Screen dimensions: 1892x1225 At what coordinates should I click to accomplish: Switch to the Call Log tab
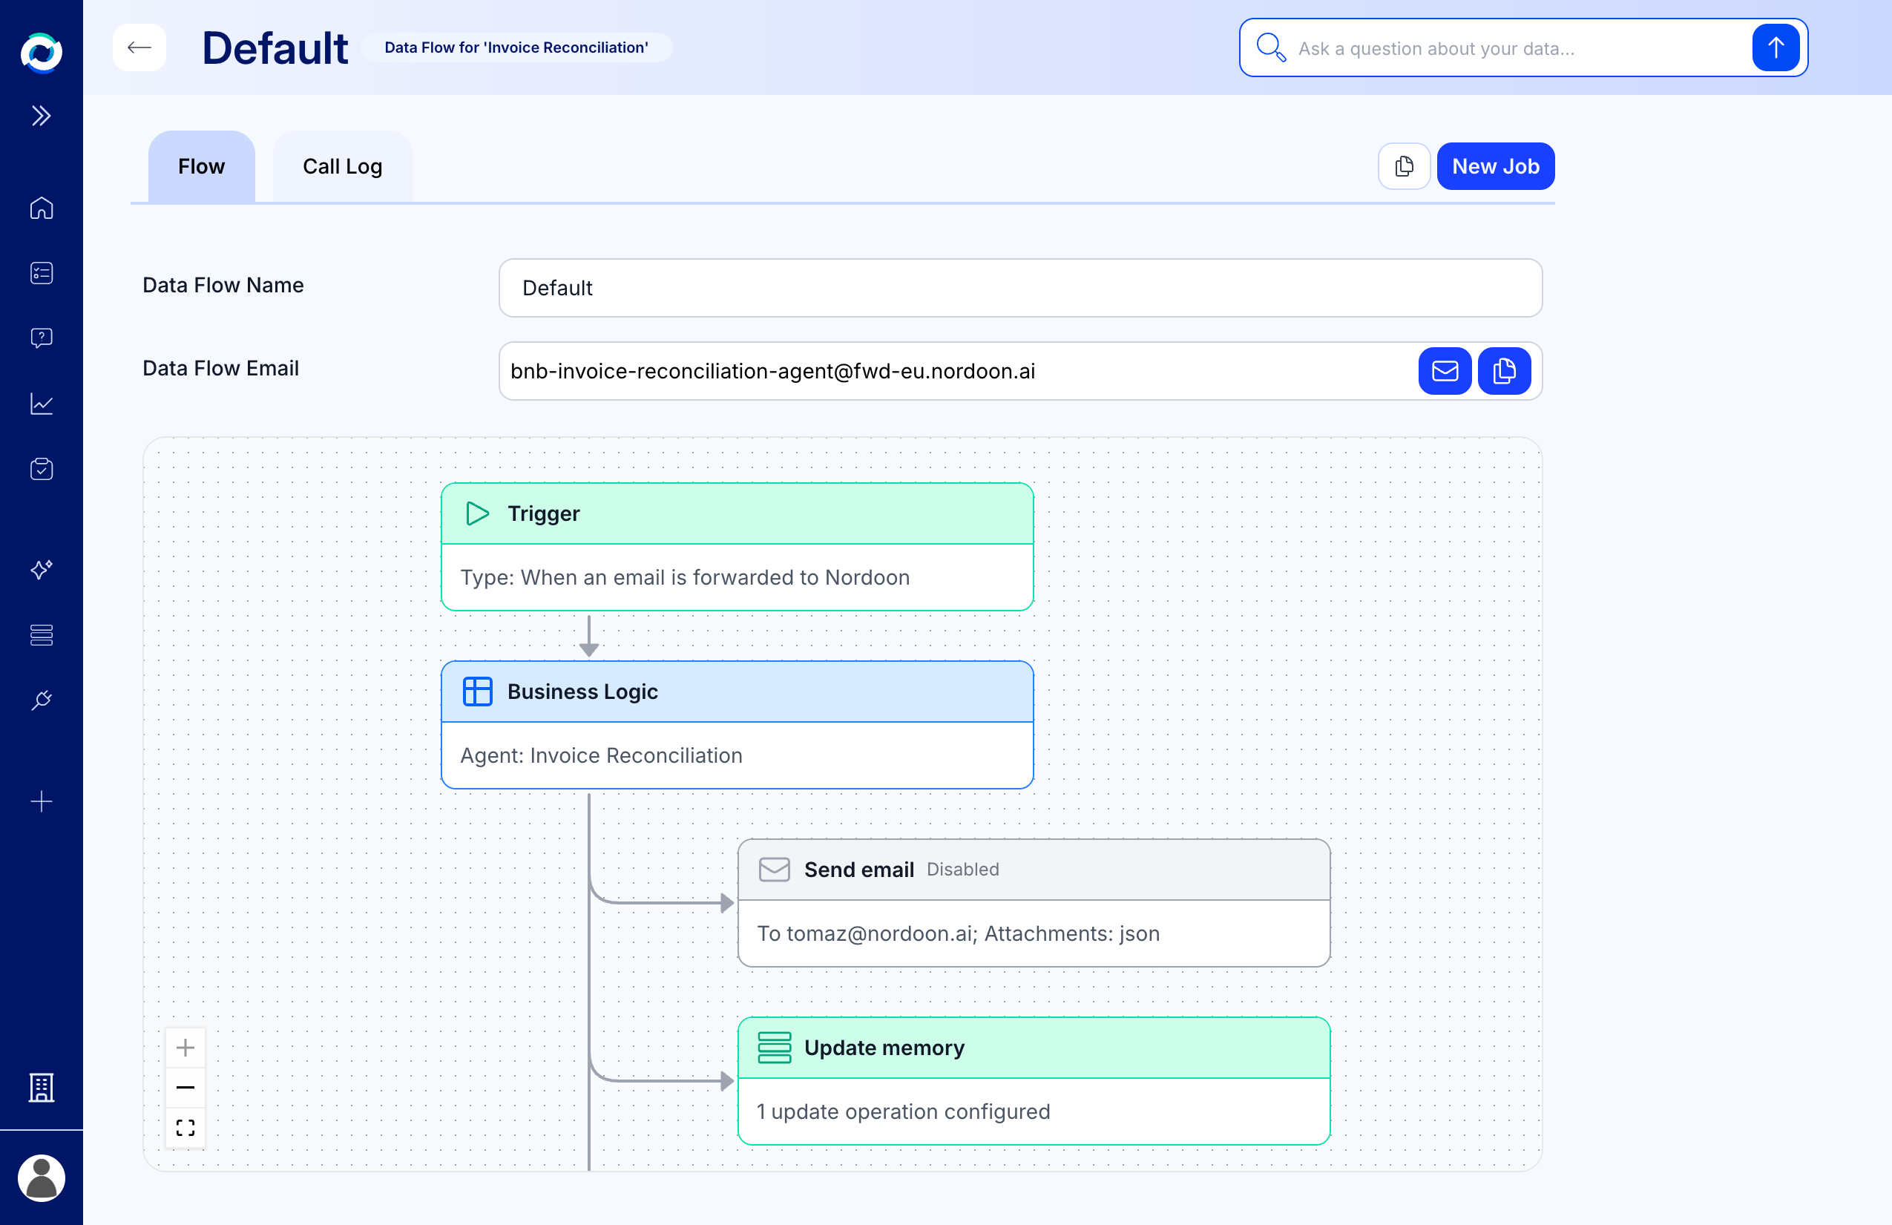pos(342,166)
